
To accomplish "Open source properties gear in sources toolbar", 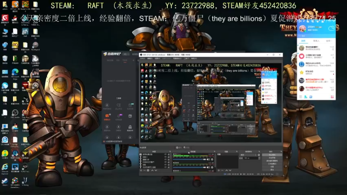I will pos(148,170).
